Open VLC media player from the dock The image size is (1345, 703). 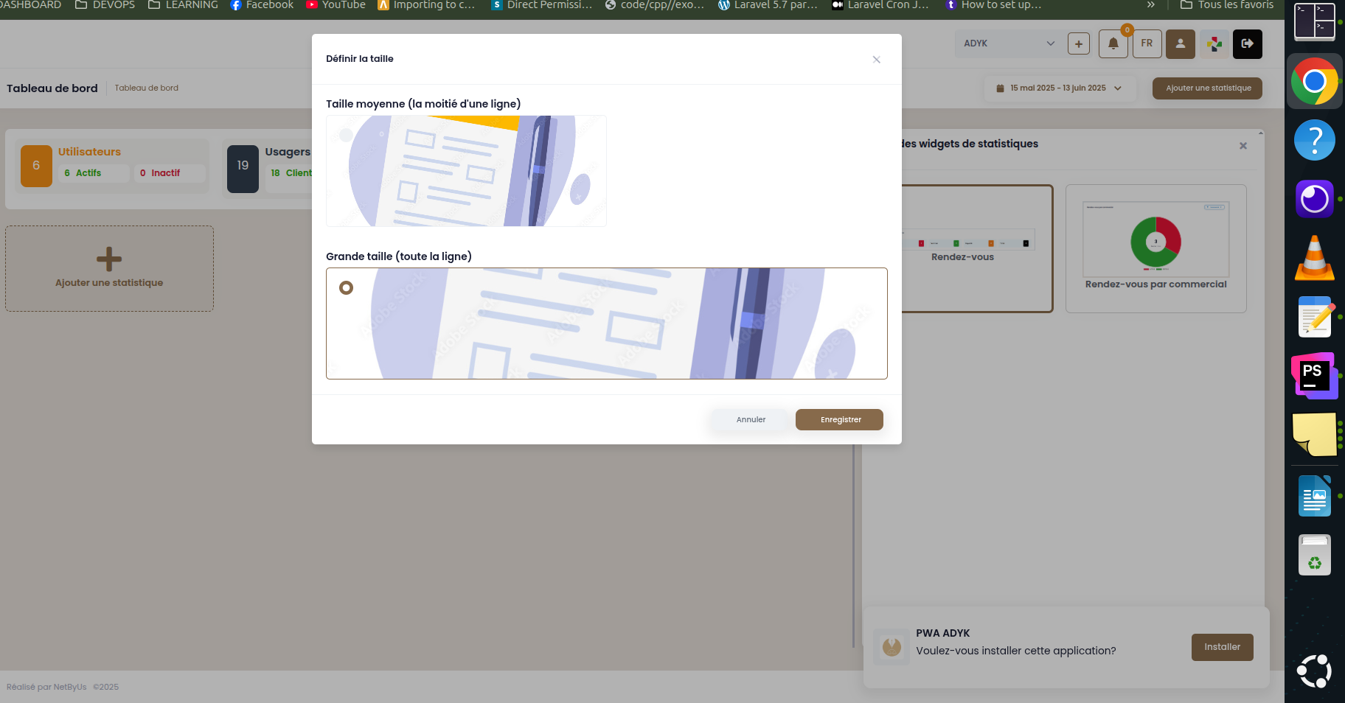[x=1314, y=258]
